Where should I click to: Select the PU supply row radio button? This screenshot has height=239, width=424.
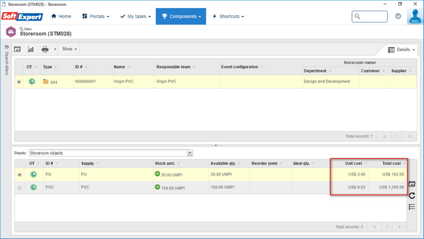19,175
